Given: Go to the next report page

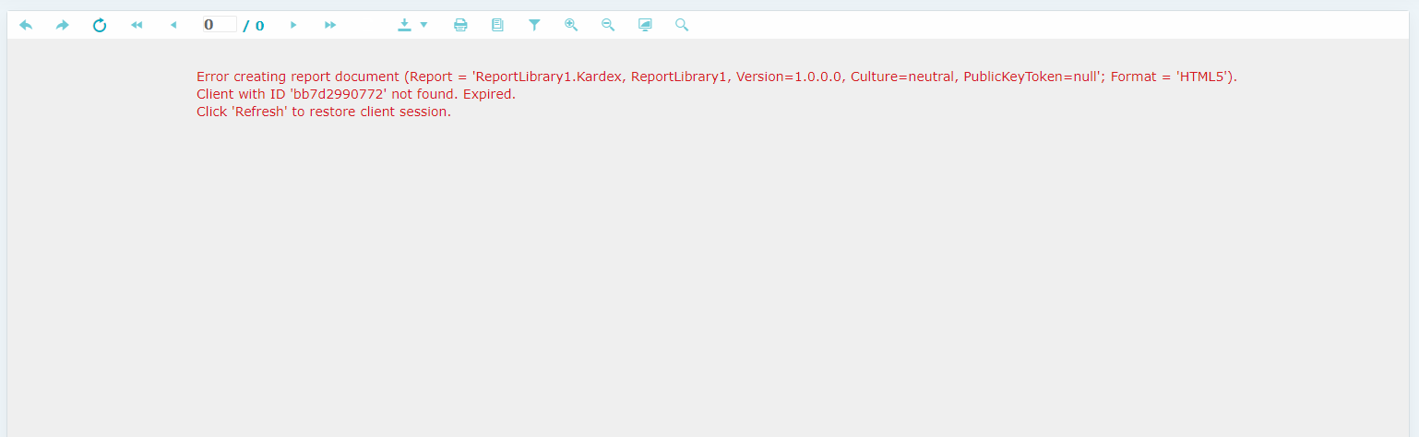Looking at the screenshot, I should click(x=293, y=25).
